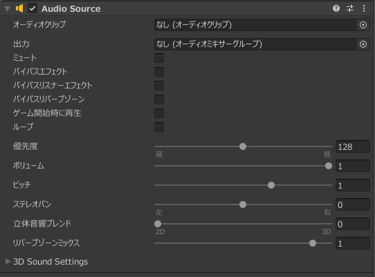The height and width of the screenshot is (277, 375).
Task: Click the ステレオパン property label
Action: [33, 204]
